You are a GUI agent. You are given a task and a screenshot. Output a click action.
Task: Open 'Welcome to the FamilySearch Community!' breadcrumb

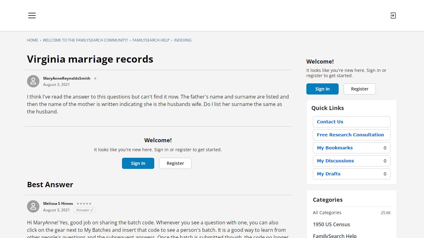(85, 40)
